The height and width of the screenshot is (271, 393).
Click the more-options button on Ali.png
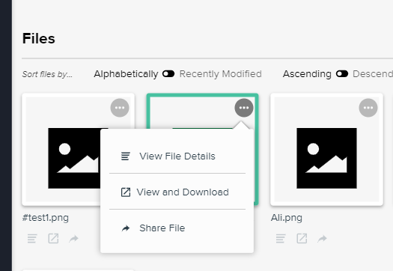pyautogui.click(x=368, y=108)
